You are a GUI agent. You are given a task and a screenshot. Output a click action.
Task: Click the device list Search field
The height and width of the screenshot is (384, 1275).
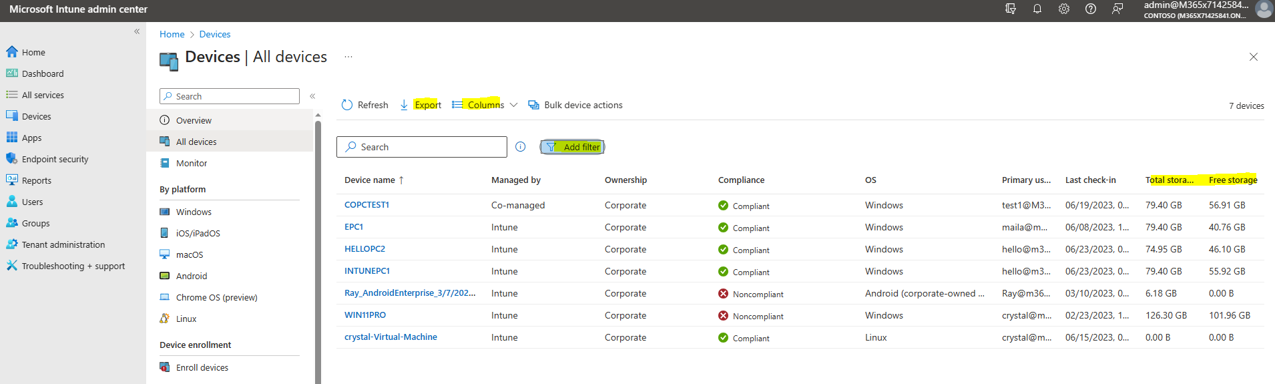(422, 147)
